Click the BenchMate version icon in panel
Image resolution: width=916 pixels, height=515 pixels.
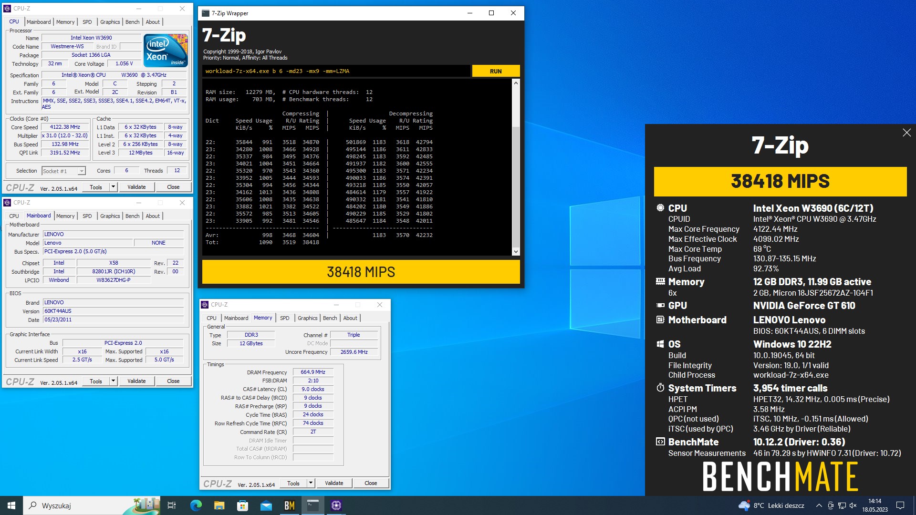point(660,442)
